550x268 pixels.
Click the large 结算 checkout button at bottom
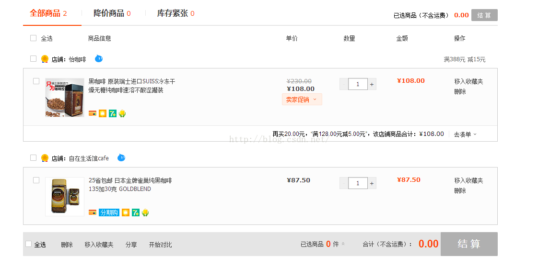pyautogui.click(x=468, y=244)
